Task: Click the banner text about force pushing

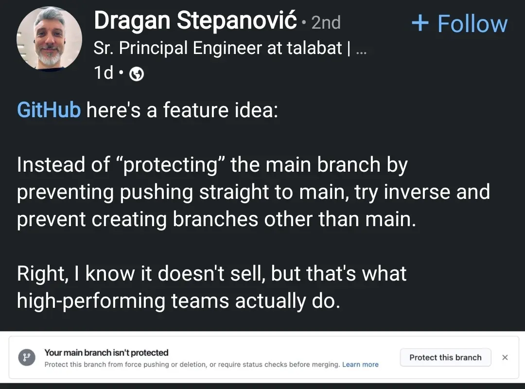Action: pos(192,365)
